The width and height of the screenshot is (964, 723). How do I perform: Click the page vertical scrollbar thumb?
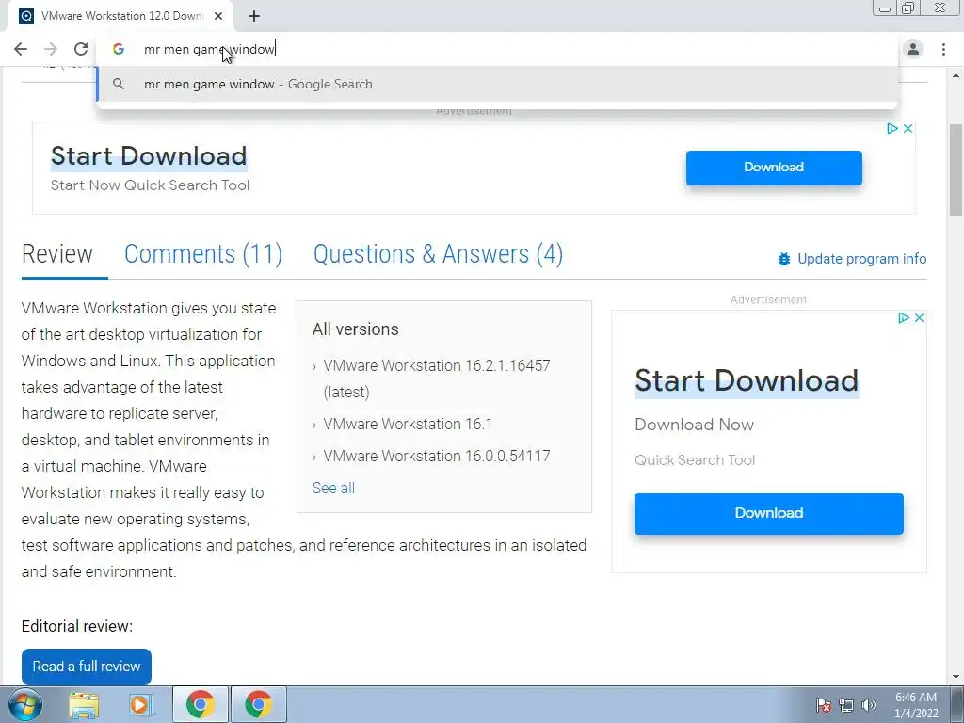coord(956,169)
